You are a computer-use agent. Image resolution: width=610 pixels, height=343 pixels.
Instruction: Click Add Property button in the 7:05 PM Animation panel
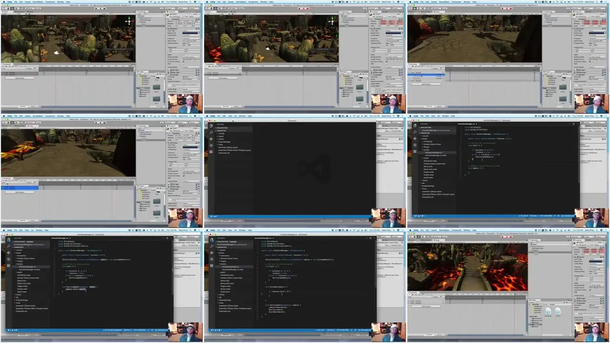tap(20, 78)
